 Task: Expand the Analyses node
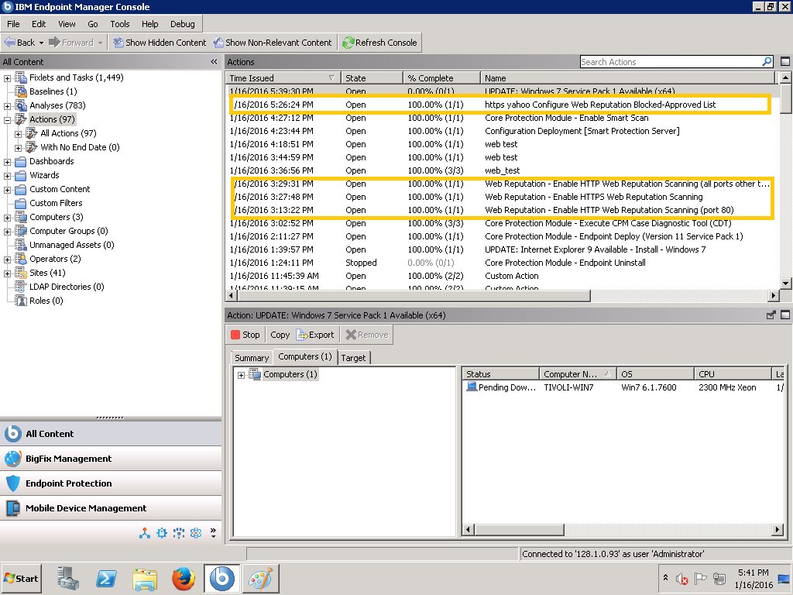[x=7, y=105]
